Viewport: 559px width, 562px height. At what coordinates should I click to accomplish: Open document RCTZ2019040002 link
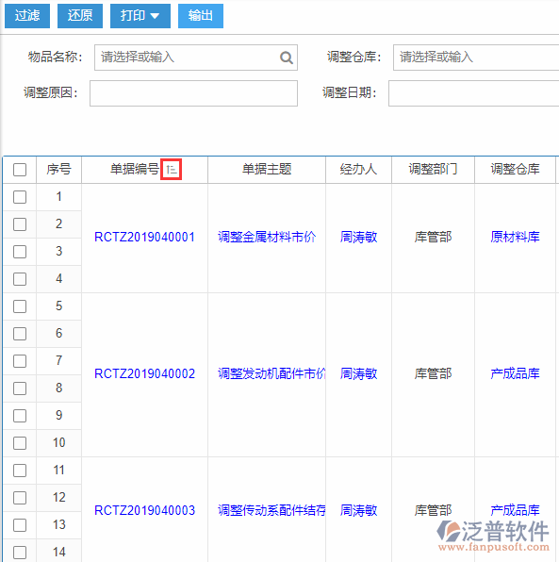click(x=144, y=373)
